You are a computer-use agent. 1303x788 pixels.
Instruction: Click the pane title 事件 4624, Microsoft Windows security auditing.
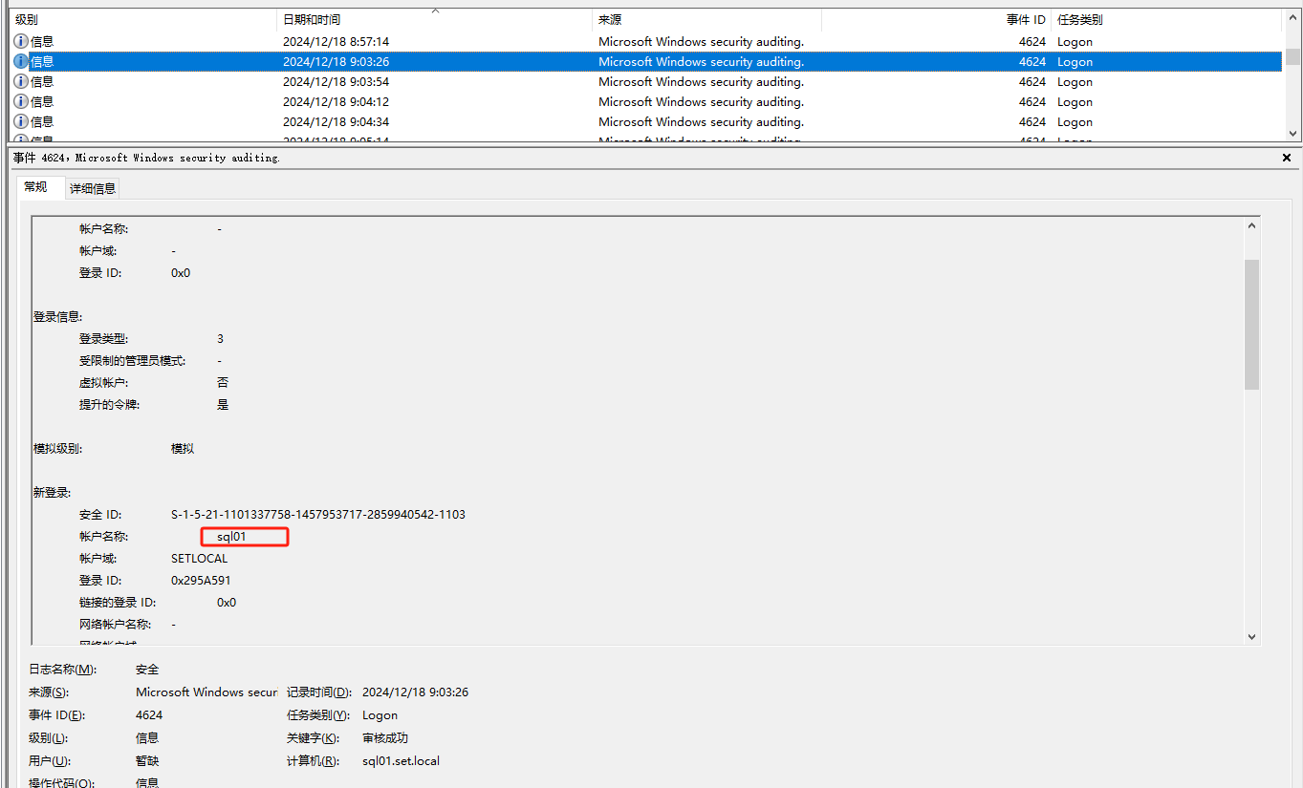click(x=146, y=158)
